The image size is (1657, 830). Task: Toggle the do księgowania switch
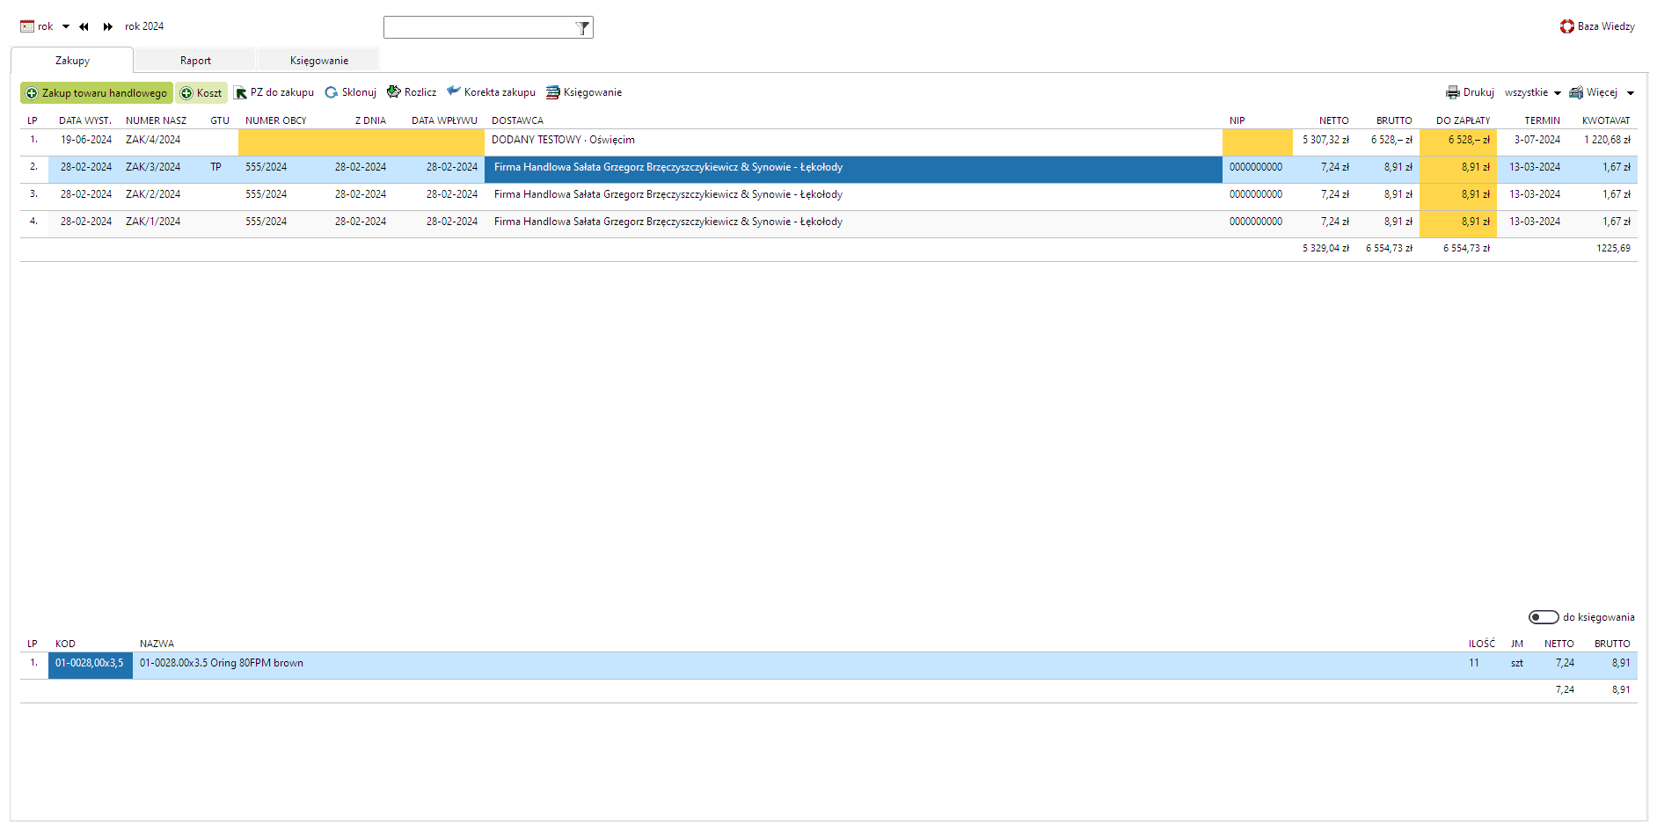pyautogui.click(x=1543, y=617)
